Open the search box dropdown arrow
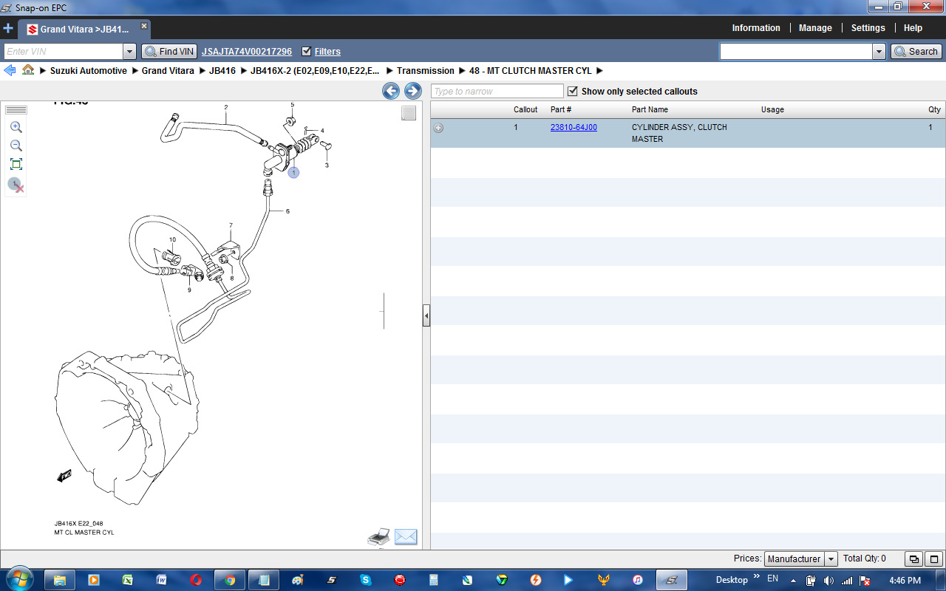Image resolution: width=946 pixels, height=591 pixels. [x=879, y=52]
